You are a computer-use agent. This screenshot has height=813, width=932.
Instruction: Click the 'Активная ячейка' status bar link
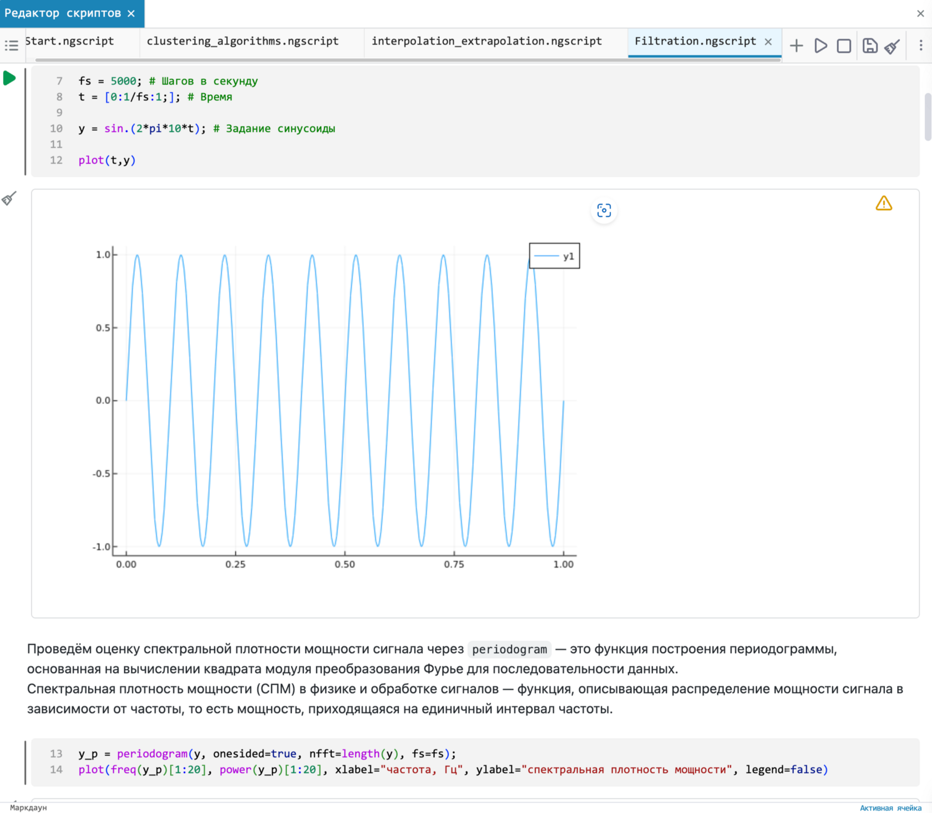click(x=890, y=808)
